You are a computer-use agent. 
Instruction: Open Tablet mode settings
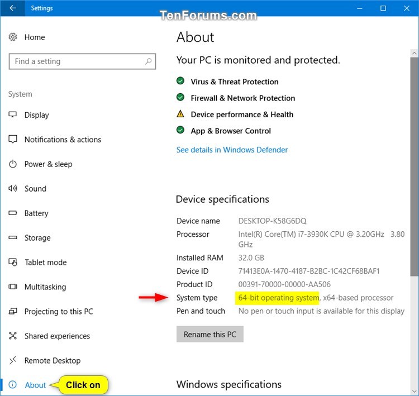(x=46, y=263)
